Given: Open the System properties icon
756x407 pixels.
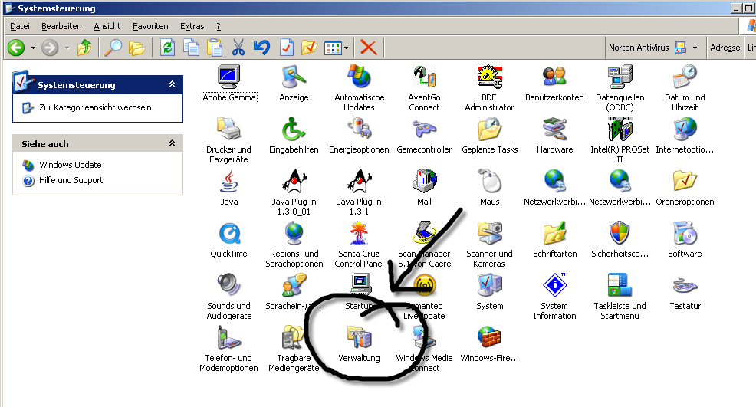Looking at the screenshot, I should (x=489, y=285).
